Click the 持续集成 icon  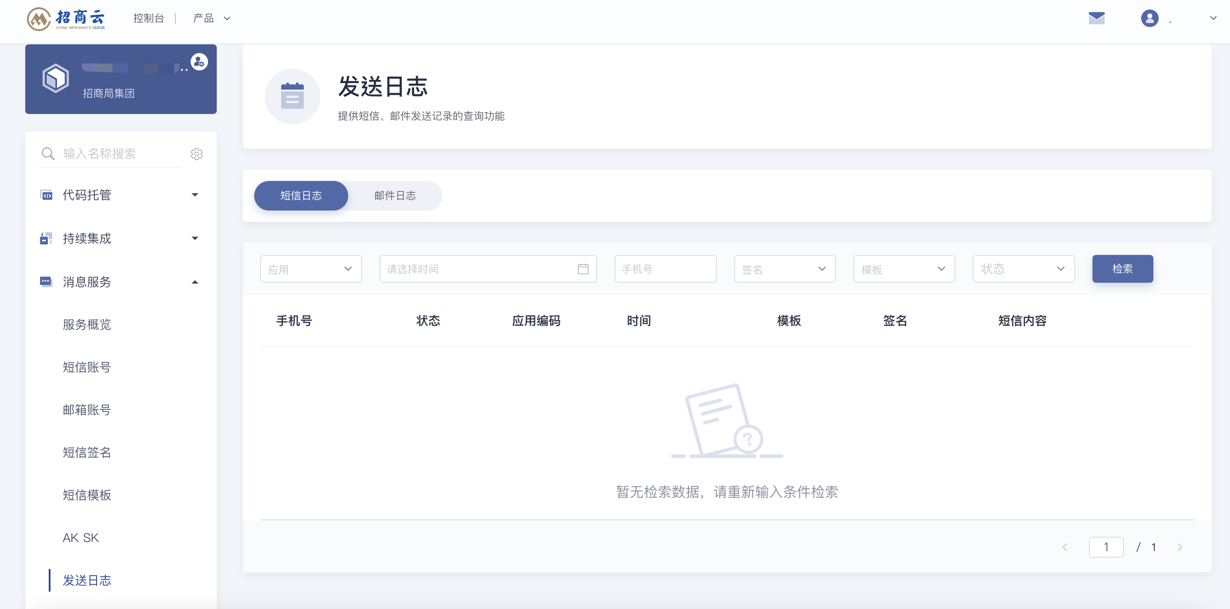click(46, 238)
